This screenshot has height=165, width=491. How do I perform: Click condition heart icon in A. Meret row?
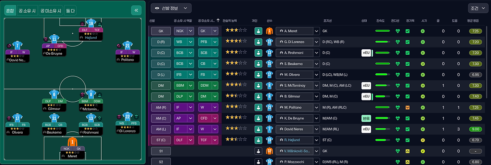click(398, 31)
